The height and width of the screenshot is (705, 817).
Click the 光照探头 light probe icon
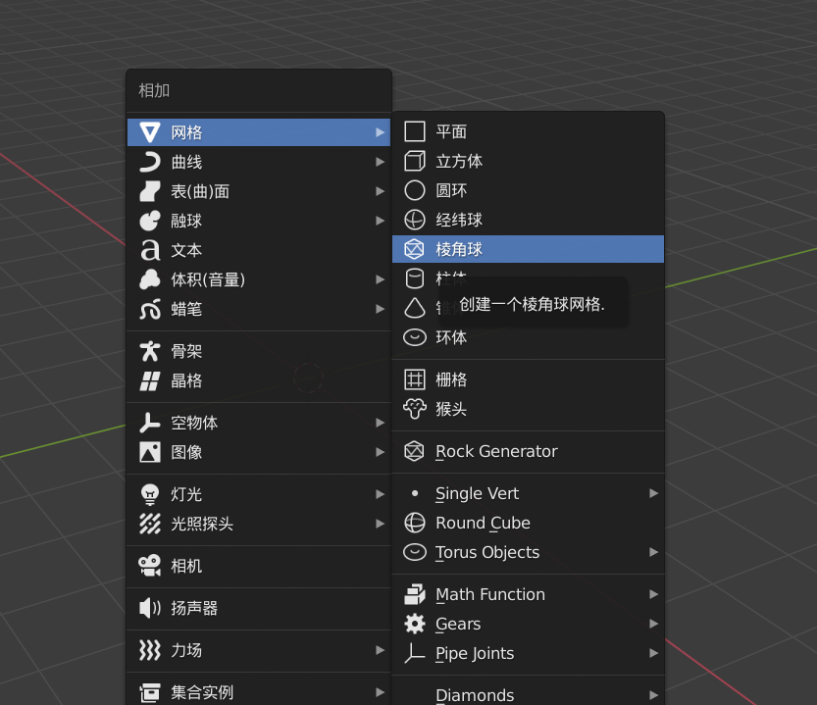149,524
